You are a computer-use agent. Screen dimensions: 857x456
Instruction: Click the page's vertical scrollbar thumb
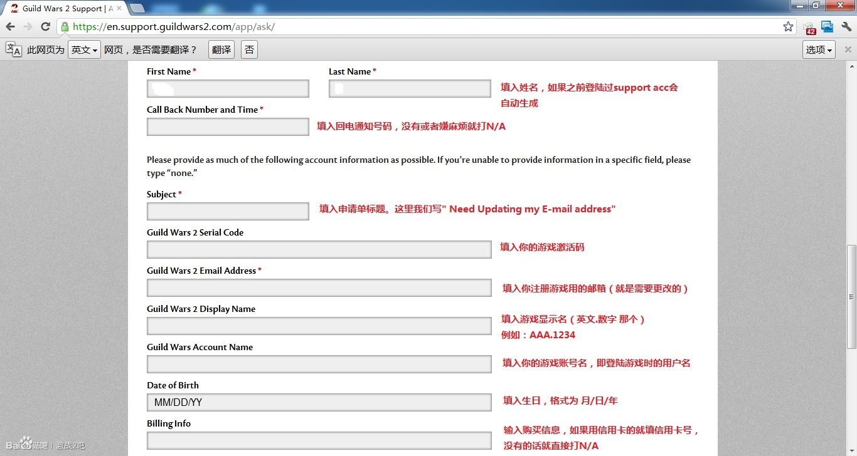(851, 297)
